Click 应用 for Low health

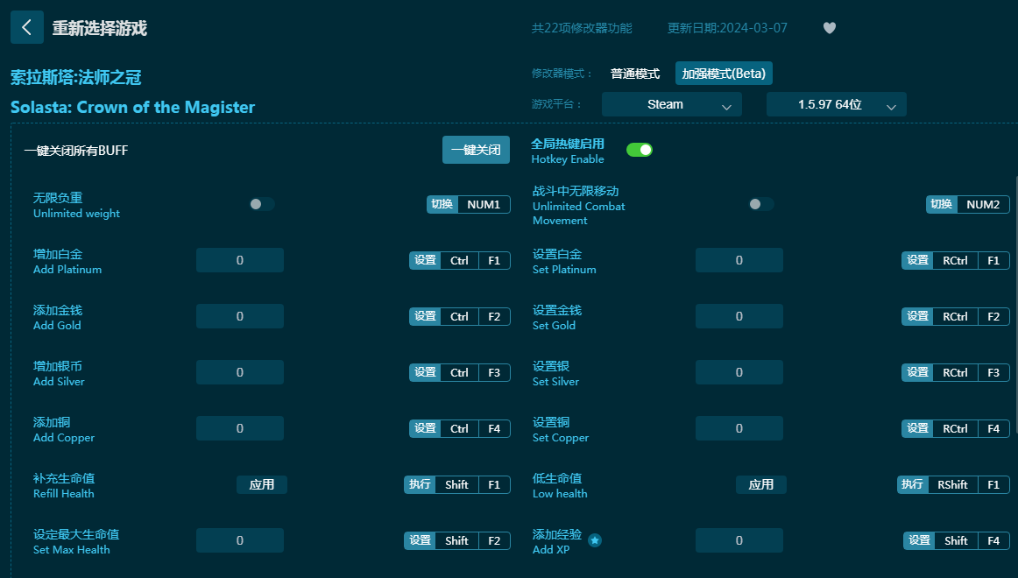(761, 484)
